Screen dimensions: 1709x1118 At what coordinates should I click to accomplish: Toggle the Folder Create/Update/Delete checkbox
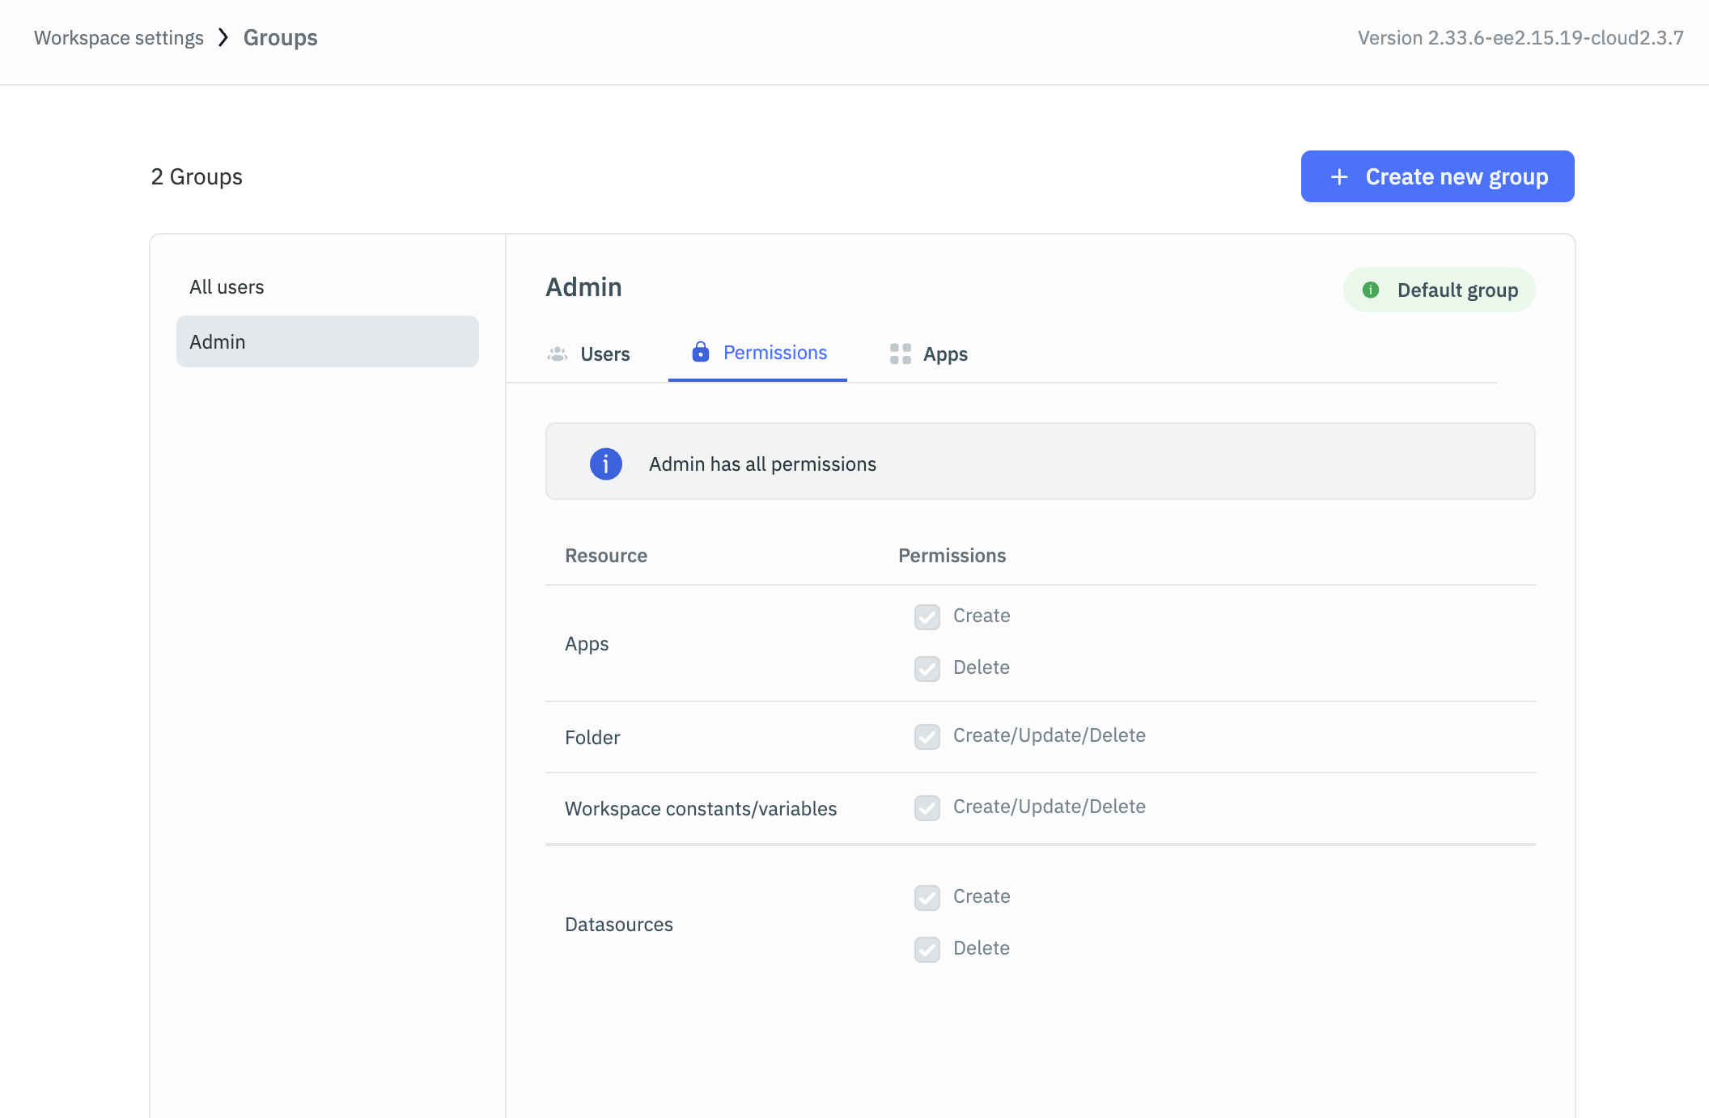coord(927,736)
